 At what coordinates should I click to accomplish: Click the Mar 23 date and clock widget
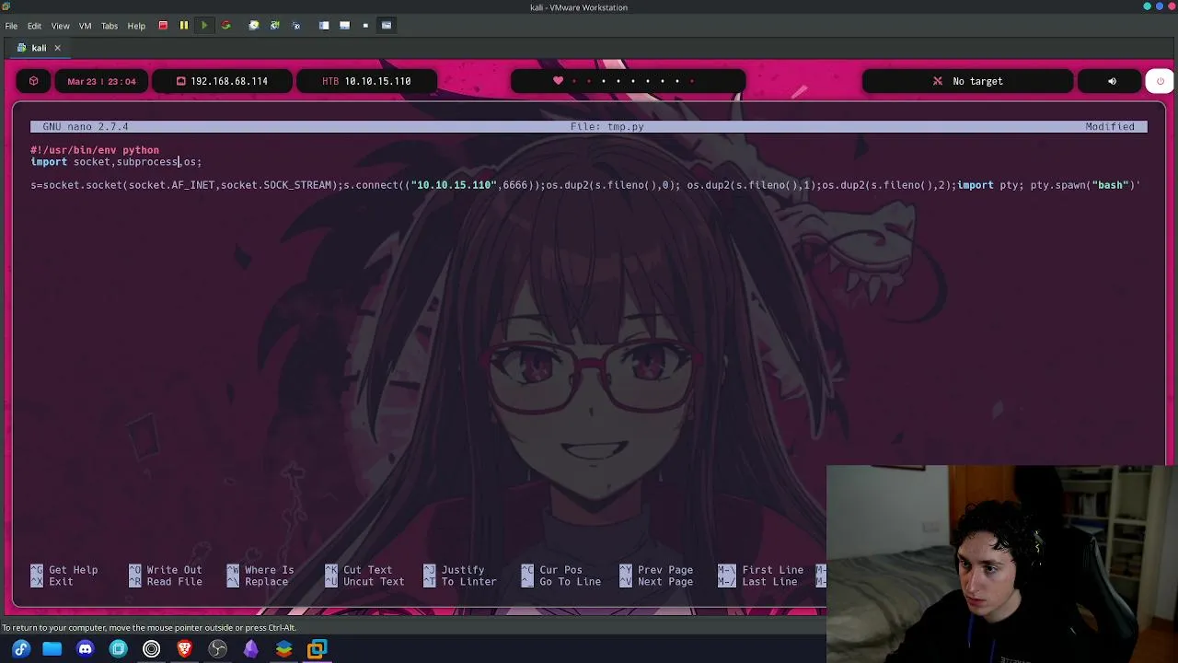(101, 81)
